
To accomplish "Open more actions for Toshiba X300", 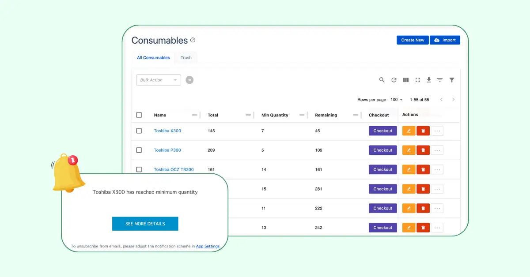I will pyautogui.click(x=437, y=131).
